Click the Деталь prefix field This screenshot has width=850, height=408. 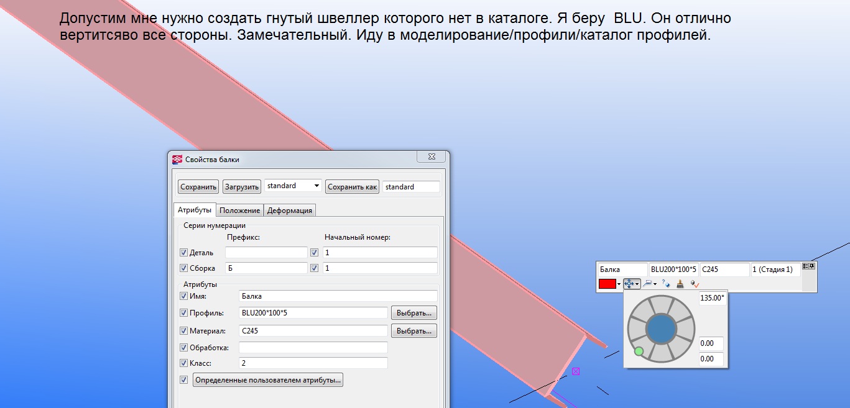point(266,252)
